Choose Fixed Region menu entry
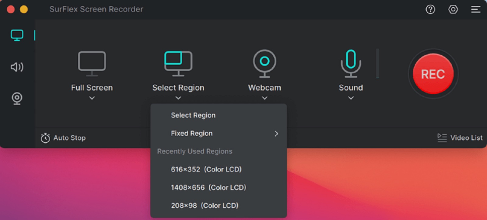This screenshot has height=220, width=487. click(x=219, y=134)
